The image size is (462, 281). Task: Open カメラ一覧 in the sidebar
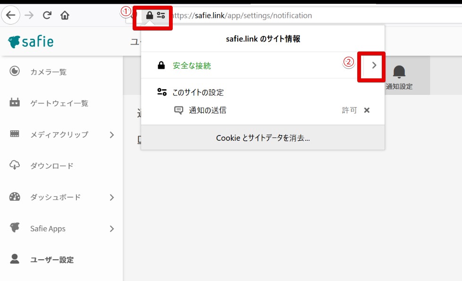coord(48,72)
